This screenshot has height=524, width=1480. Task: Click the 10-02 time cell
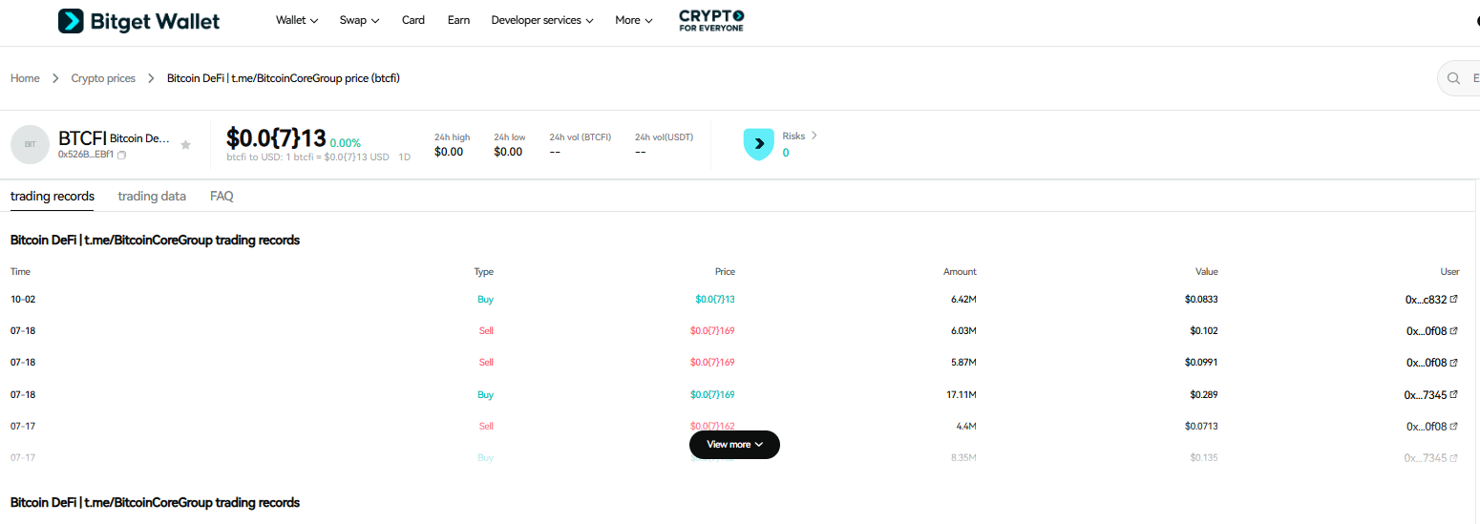coord(23,299)
